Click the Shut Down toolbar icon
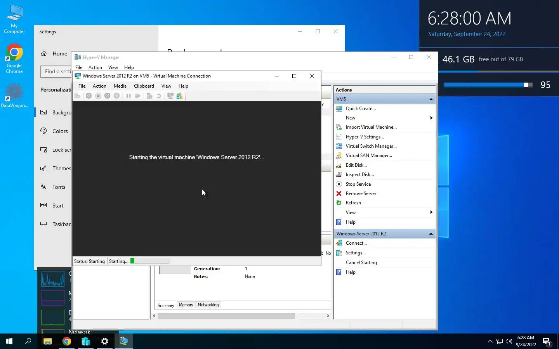 click(x=108, y=96)
